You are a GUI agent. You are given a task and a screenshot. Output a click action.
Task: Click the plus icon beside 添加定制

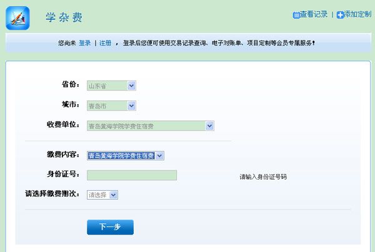[340, 14]
